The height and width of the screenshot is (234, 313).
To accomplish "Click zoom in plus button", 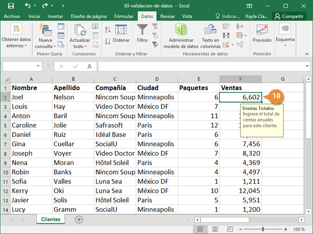I will (286, 229).
